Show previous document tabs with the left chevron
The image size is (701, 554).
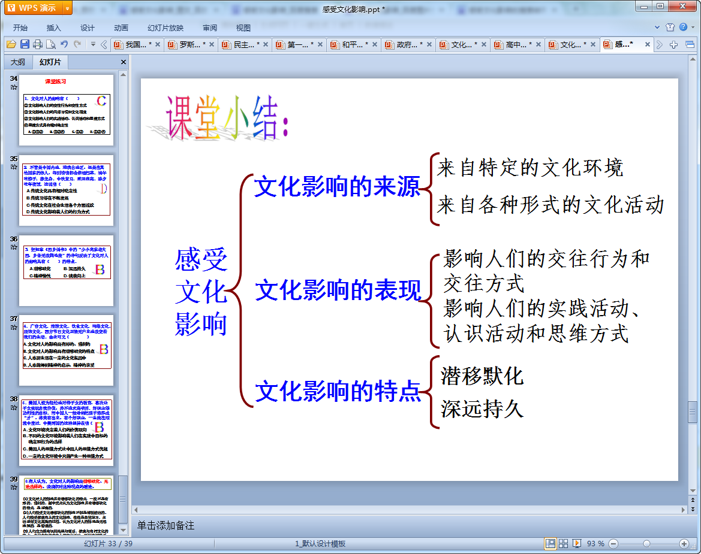click(104, 44)
